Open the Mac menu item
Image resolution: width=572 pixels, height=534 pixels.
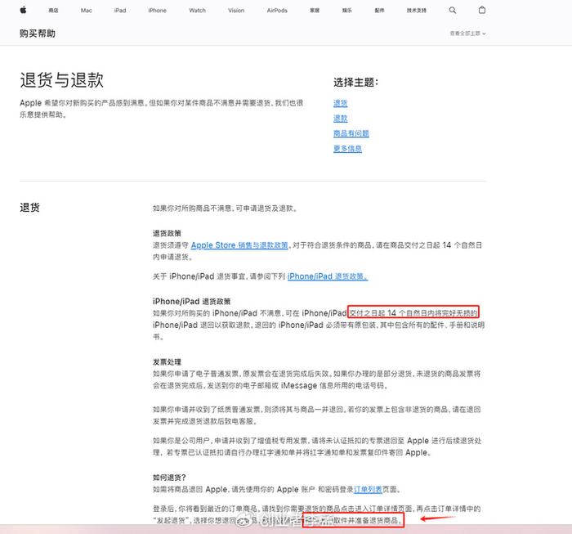pos(86,11)
